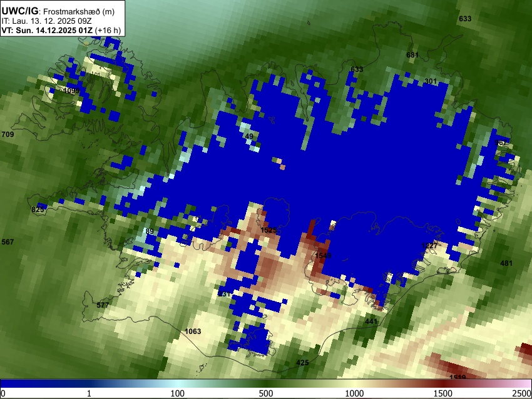Screen dimensions: 532x399
Task: Click the 967 map value
Action: pyautogui.click(x=501, y=143)
